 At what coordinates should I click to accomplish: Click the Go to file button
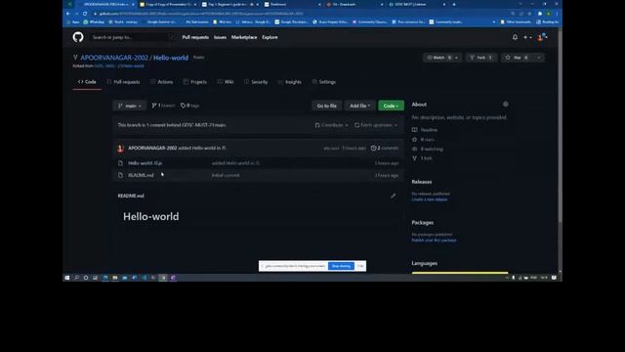coord(327,106)
